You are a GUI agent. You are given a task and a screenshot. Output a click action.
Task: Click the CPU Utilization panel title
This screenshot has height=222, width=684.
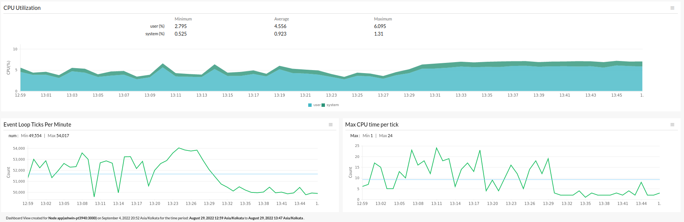22,8
